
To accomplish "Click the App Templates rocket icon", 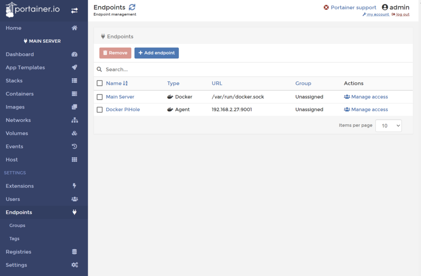I will (74, 67).
